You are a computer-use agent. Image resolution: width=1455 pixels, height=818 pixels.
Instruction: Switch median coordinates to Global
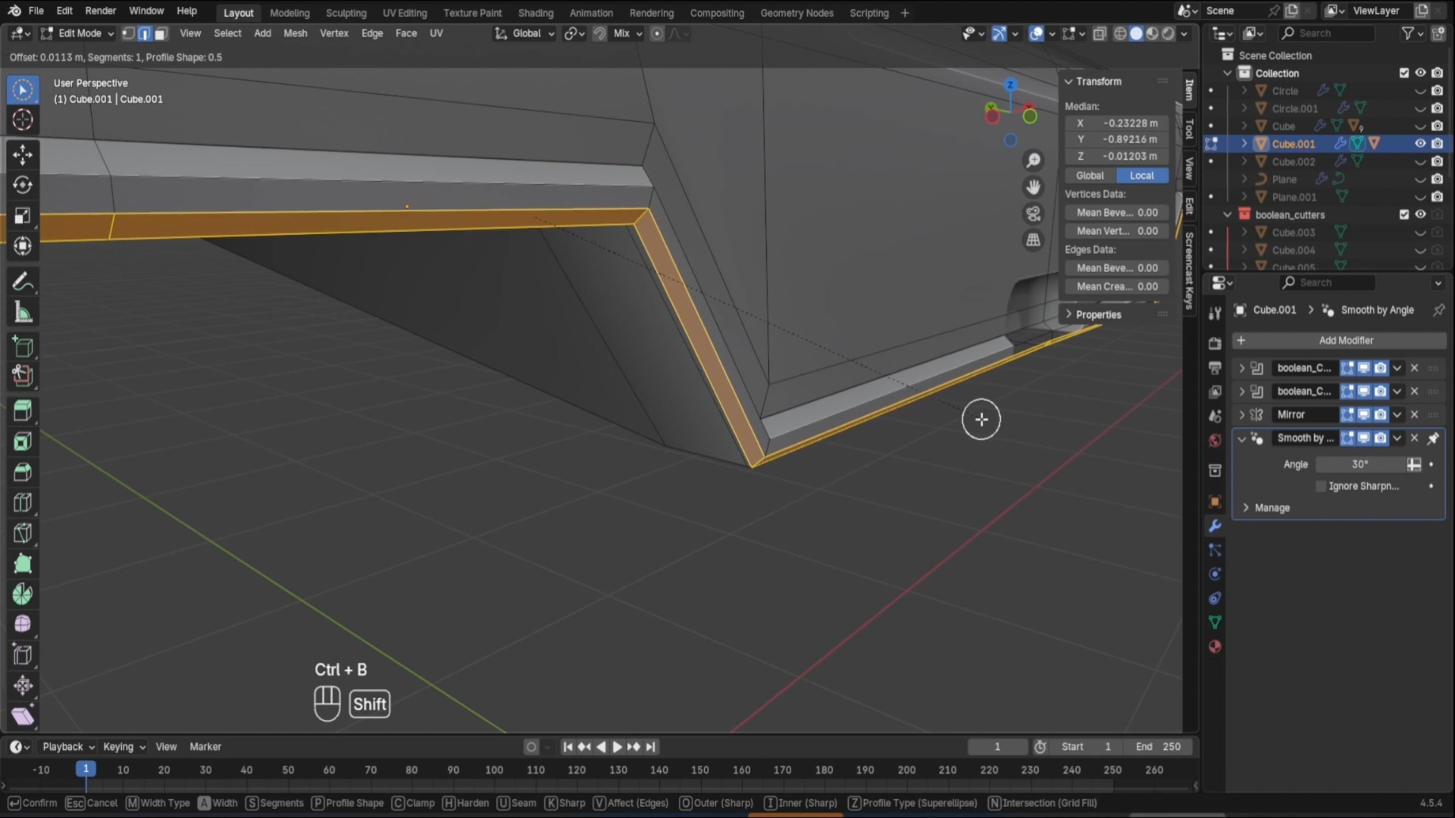1090,176
